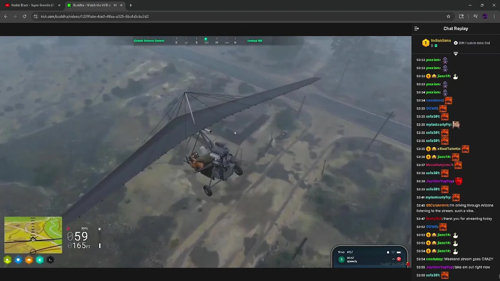Open 88CUDAHHH username in chat

[x=437, y=205]
